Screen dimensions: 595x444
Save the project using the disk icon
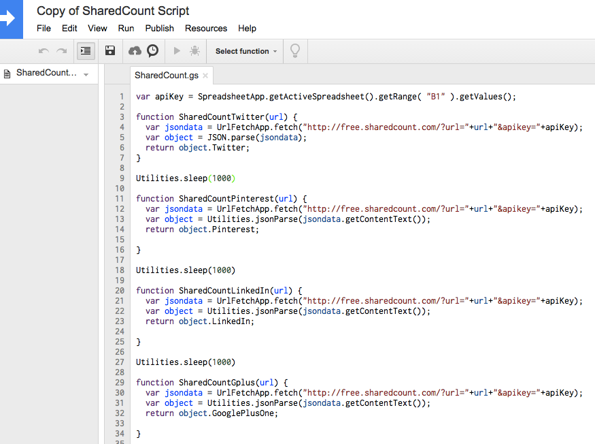click(x=109, y=50)
